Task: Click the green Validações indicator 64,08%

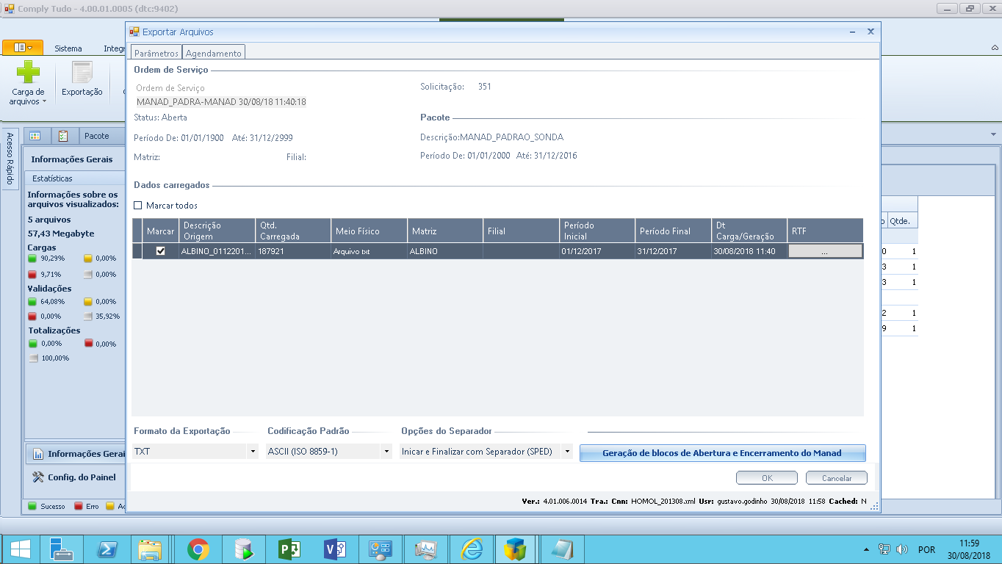Action: coord(32,301)
